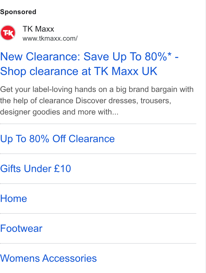This screenshot has width=206, height=273.
Task: Open the TK Maxx advertiser name
Action: click(x=38, y=29)
